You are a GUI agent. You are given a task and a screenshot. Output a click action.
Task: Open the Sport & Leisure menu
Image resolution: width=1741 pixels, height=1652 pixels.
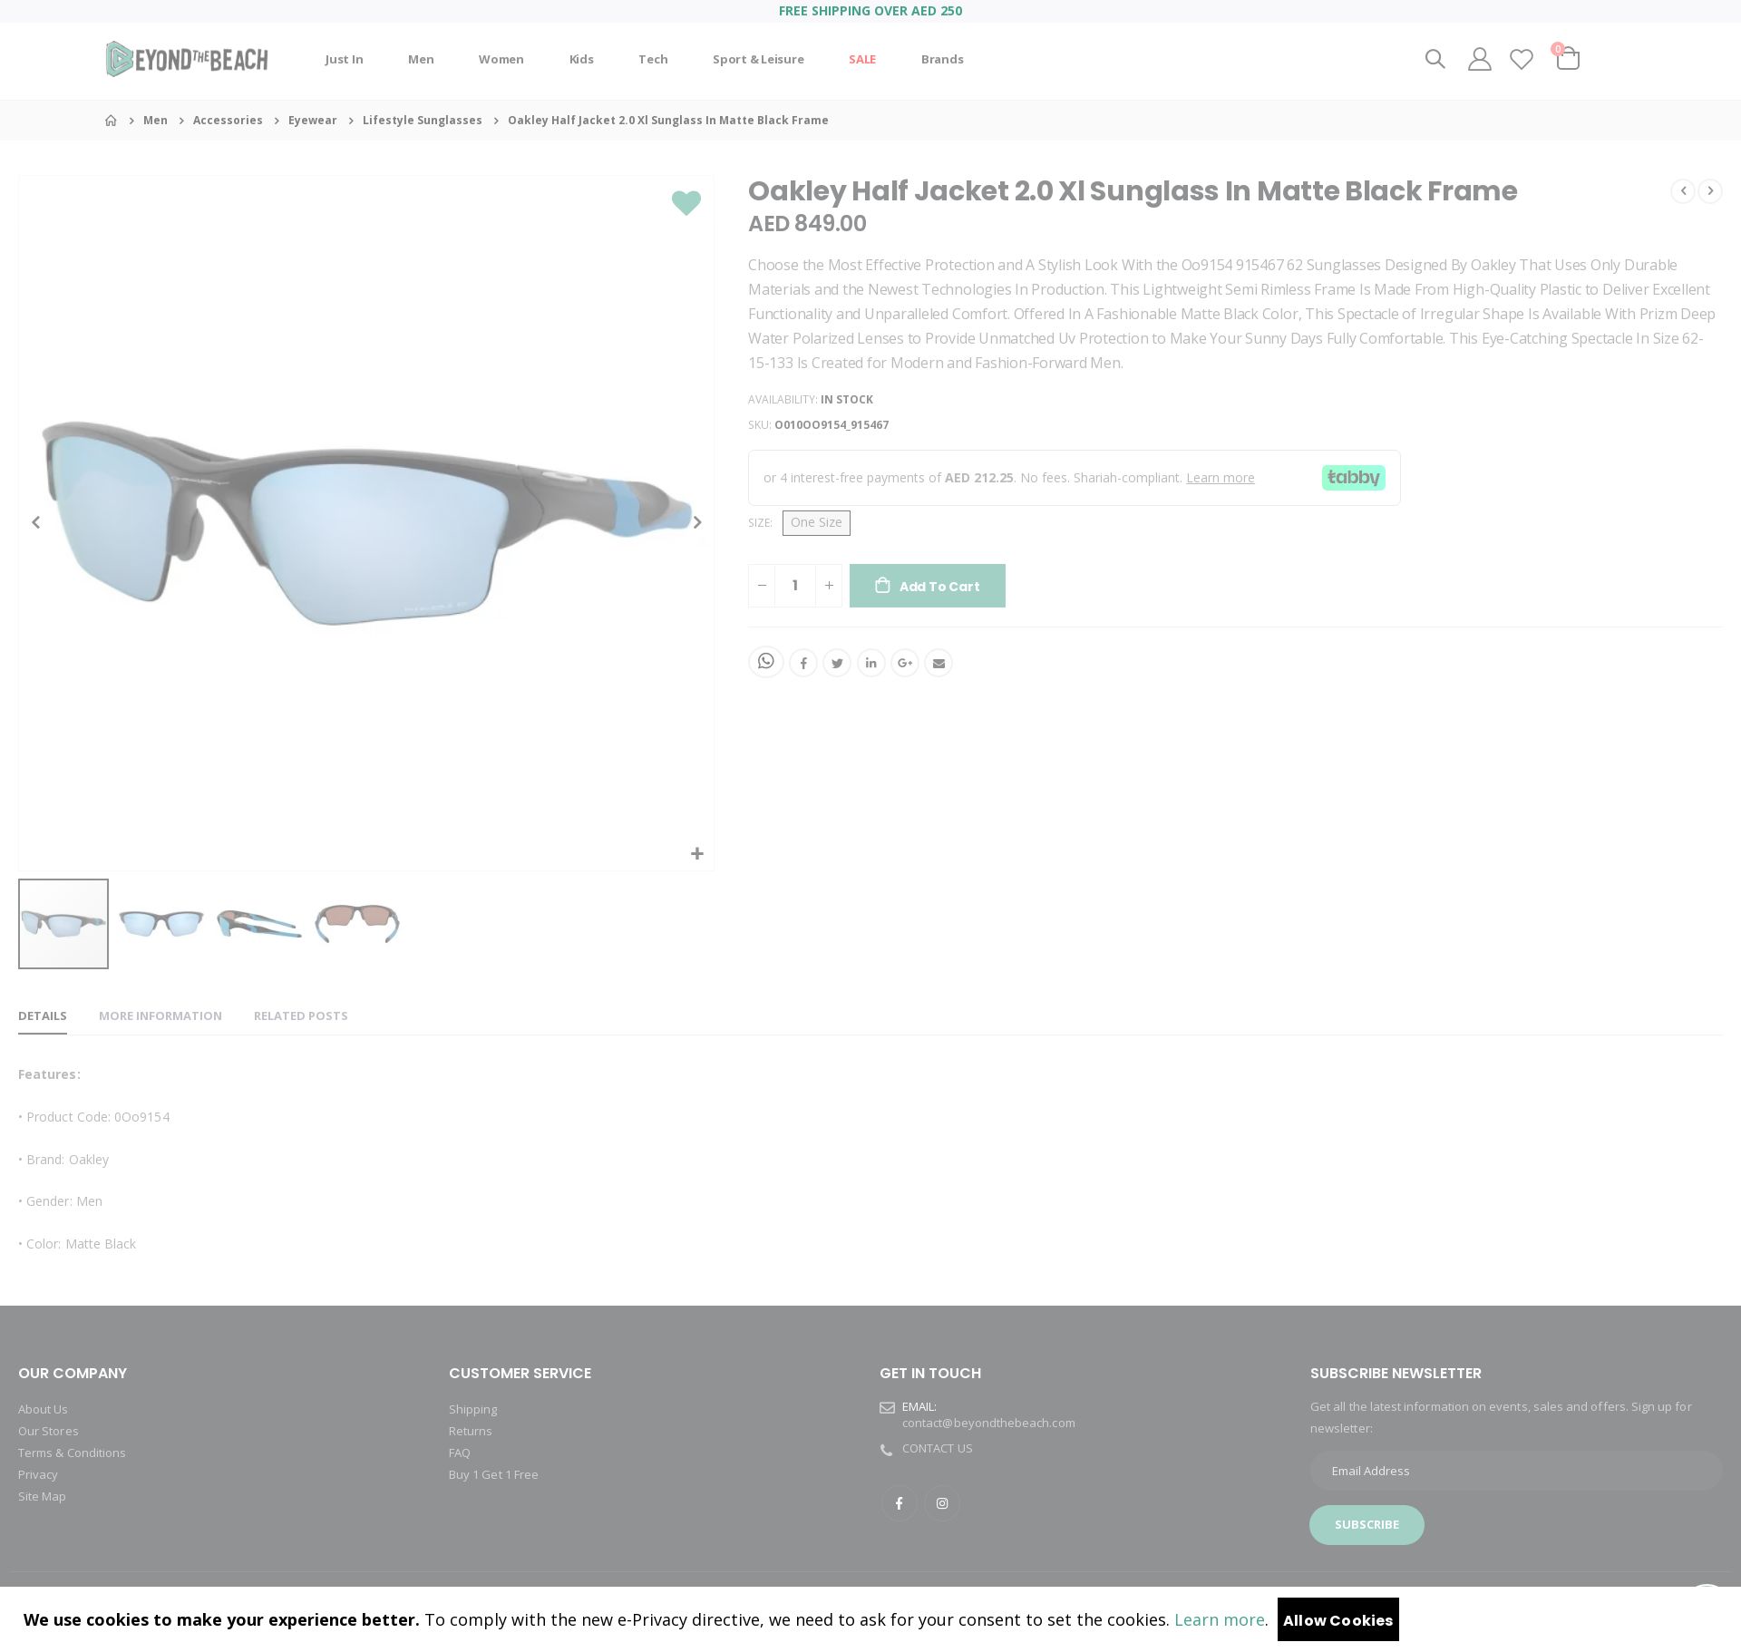(x=758, y=60)
